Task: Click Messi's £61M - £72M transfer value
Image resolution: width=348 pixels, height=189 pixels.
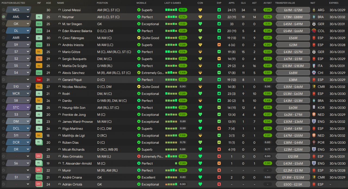Action: point(293,10)
